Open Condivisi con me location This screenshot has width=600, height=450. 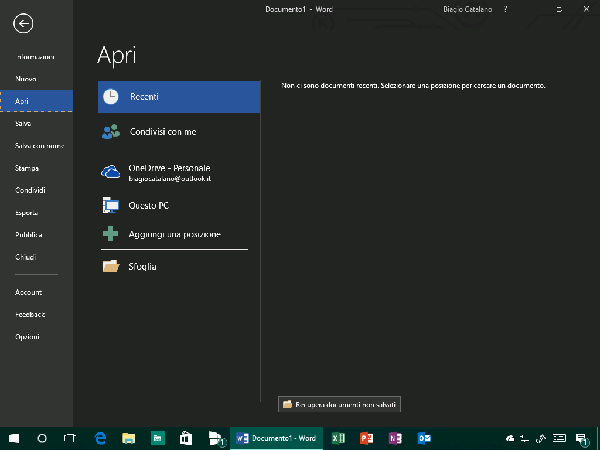point(179,132)
